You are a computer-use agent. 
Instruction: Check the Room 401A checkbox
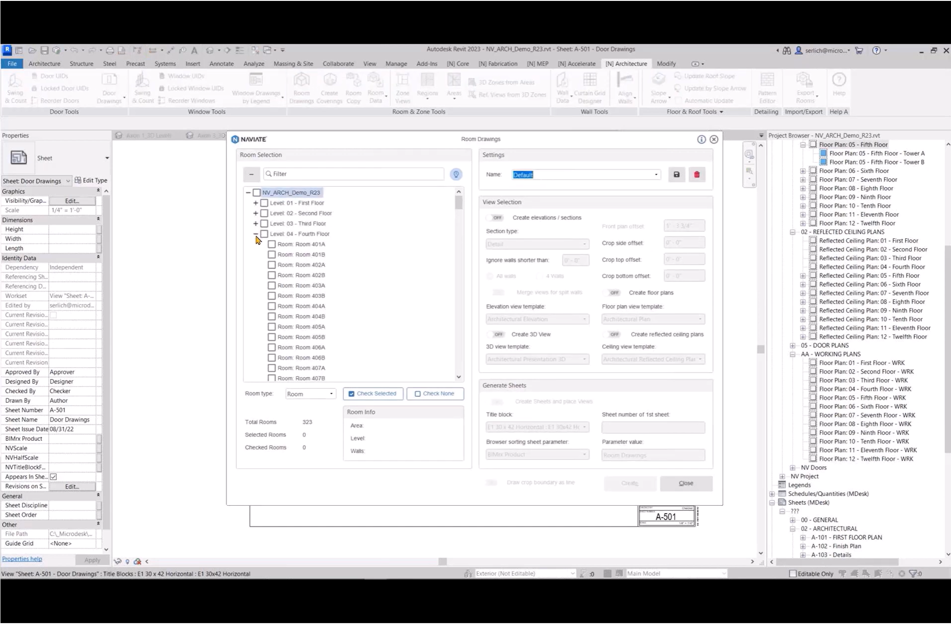(271, 244)
